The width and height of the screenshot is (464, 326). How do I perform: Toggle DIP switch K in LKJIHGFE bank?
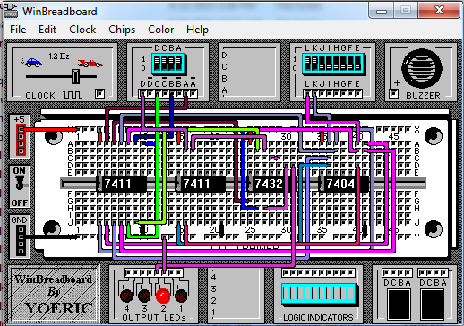point(314,64)
